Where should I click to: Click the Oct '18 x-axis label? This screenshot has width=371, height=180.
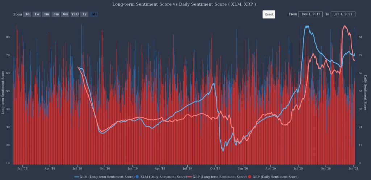[x=105, y=168]
